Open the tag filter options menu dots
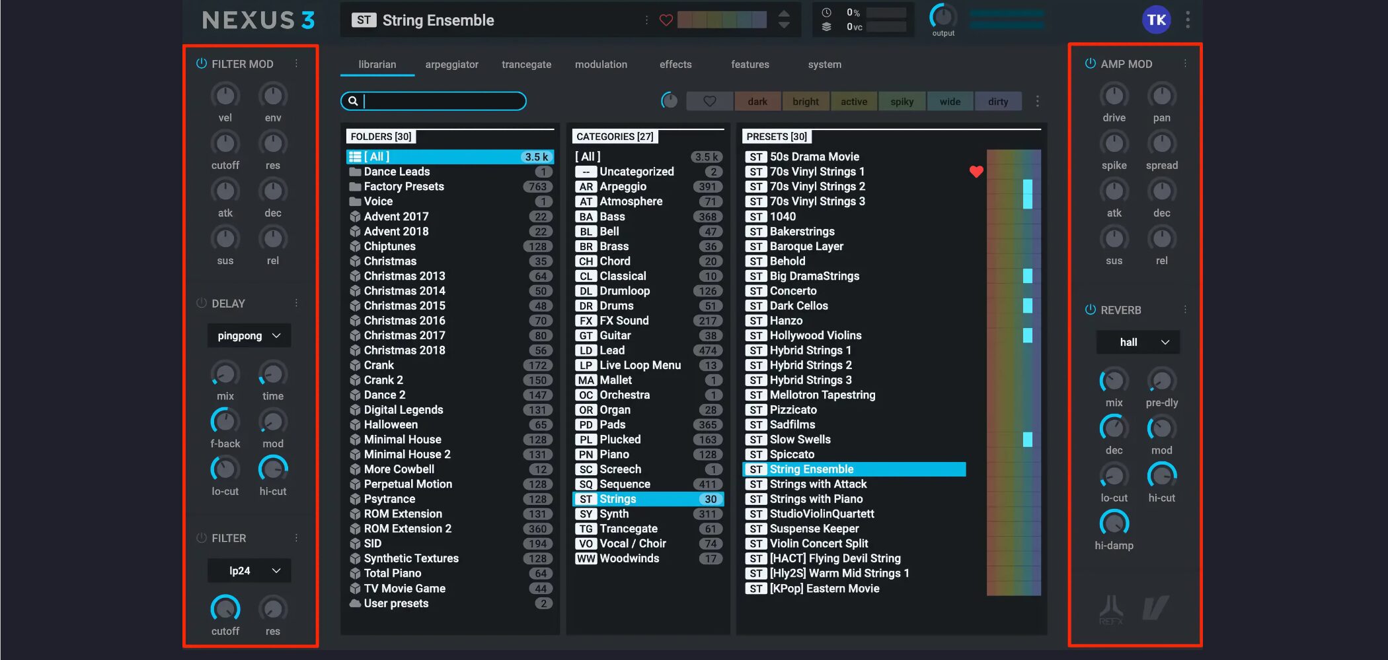Image resolution: width=1388 pixels, height=660 pixels. 1037,101
